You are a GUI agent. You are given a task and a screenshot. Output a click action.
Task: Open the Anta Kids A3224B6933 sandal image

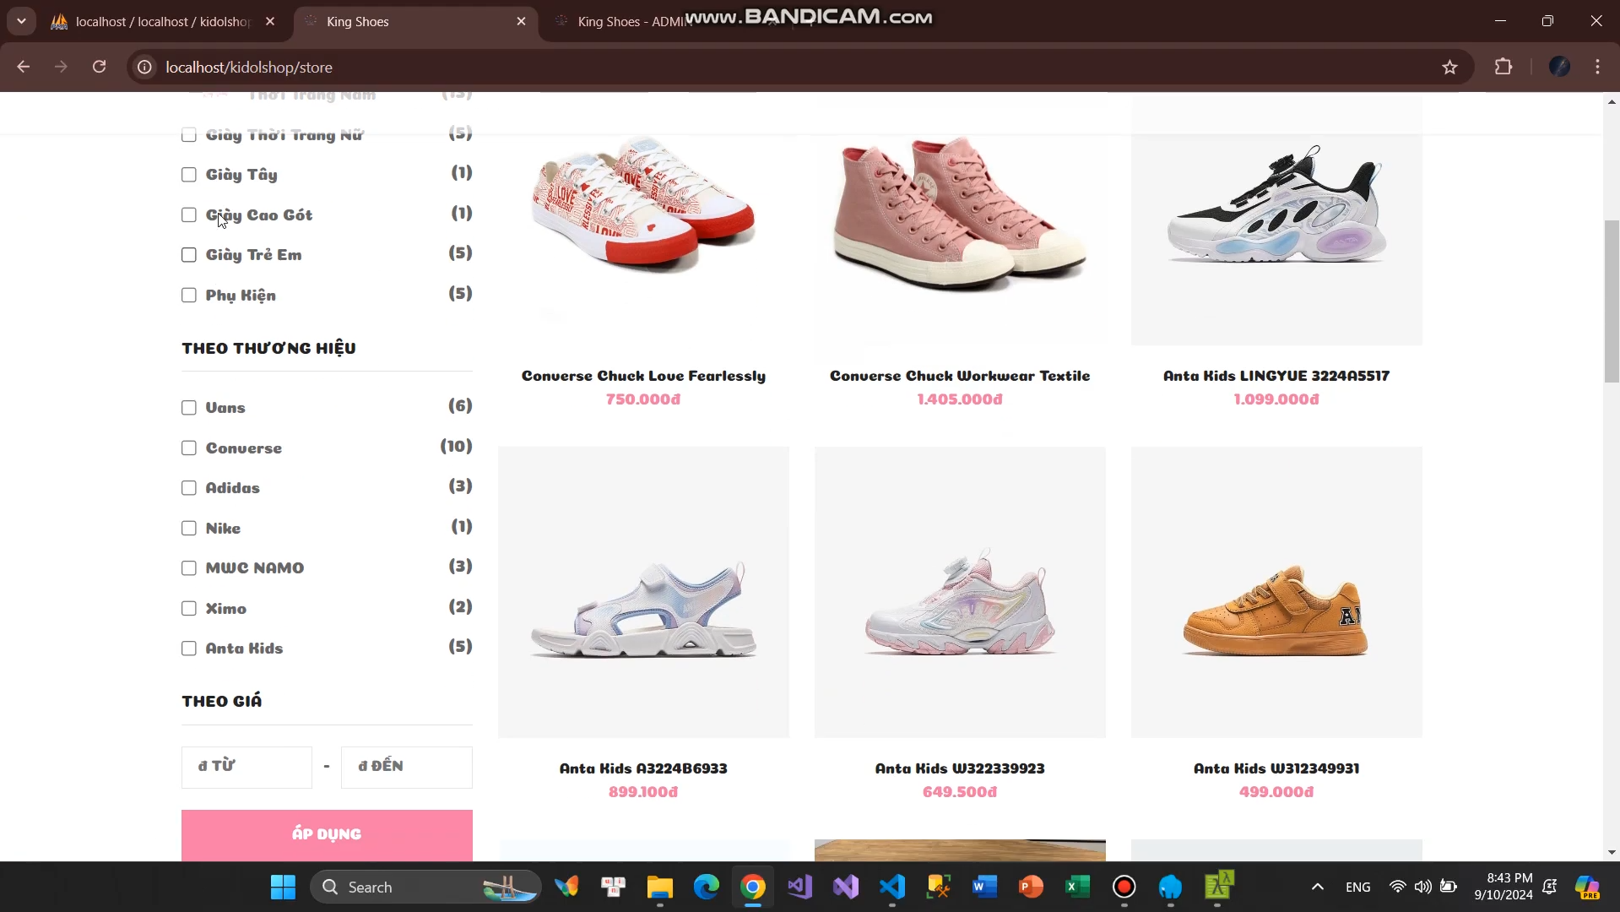pyautogui.click(x=643, y=592)
